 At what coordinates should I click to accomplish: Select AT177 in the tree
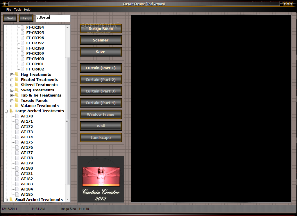27,153
